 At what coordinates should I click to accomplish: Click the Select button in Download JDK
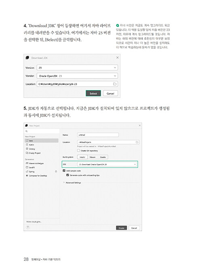click(93, 94)
